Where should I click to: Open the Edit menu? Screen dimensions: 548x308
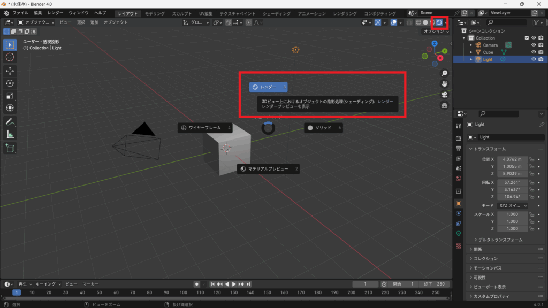click(38, 13)
